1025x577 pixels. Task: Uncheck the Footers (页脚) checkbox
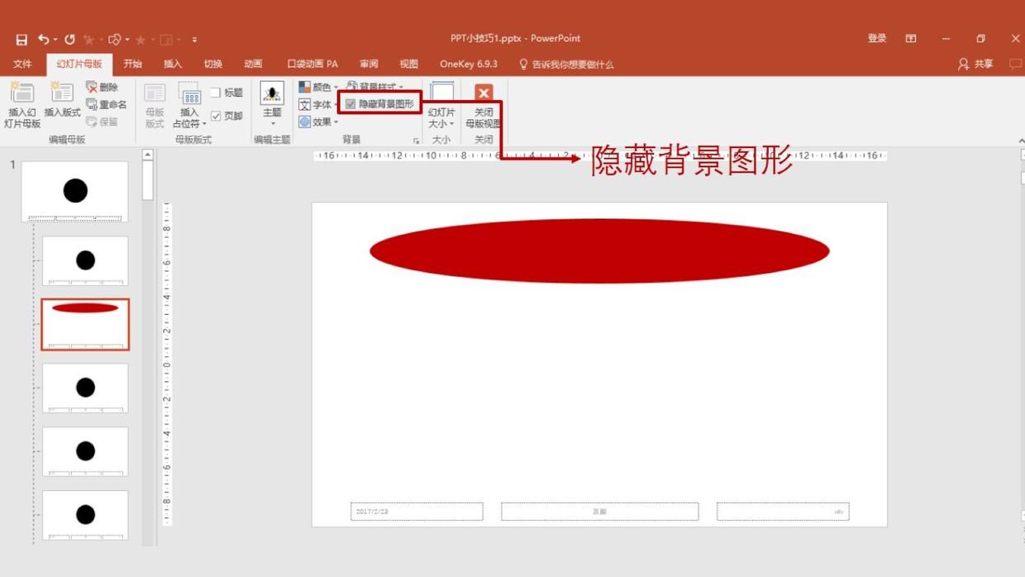coord(216,116)
